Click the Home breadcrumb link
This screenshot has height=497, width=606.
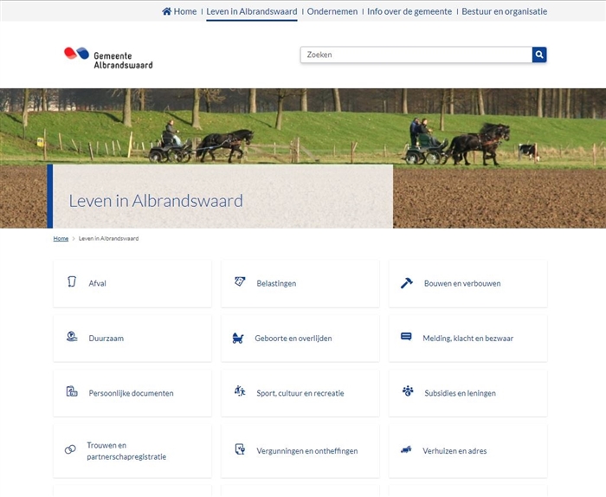[61, 238]
